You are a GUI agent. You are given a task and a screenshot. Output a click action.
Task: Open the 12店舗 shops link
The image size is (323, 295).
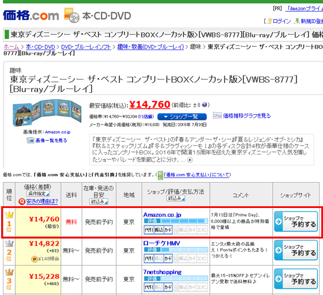pyautogui.click(x=146, y=116)
